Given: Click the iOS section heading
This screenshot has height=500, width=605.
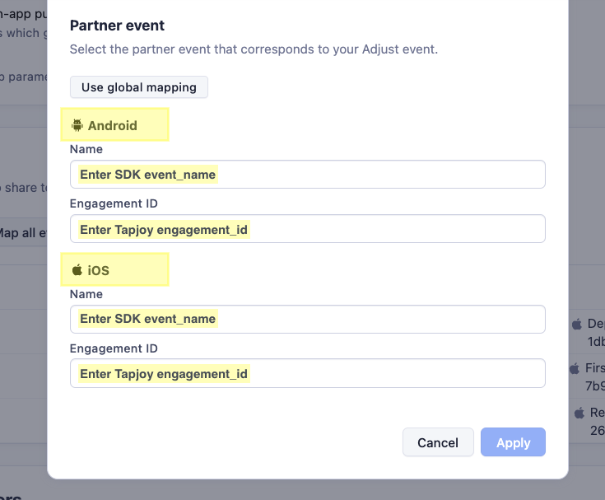Looking at the screenshot, I should (99, 270).
